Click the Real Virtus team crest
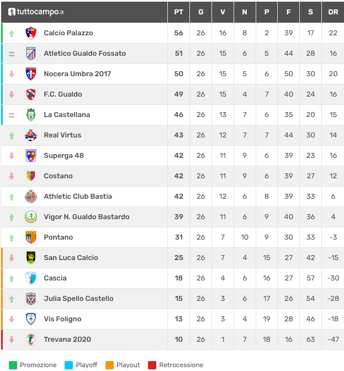344x371 pixels. pyautogui.click(x=31, y=135)
